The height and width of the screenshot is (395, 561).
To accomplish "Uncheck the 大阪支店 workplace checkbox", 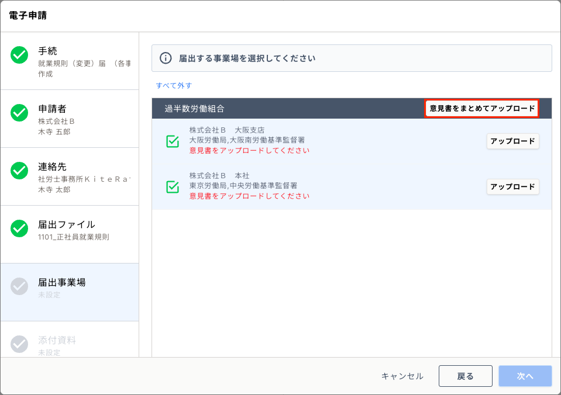I will click(173, 141).
